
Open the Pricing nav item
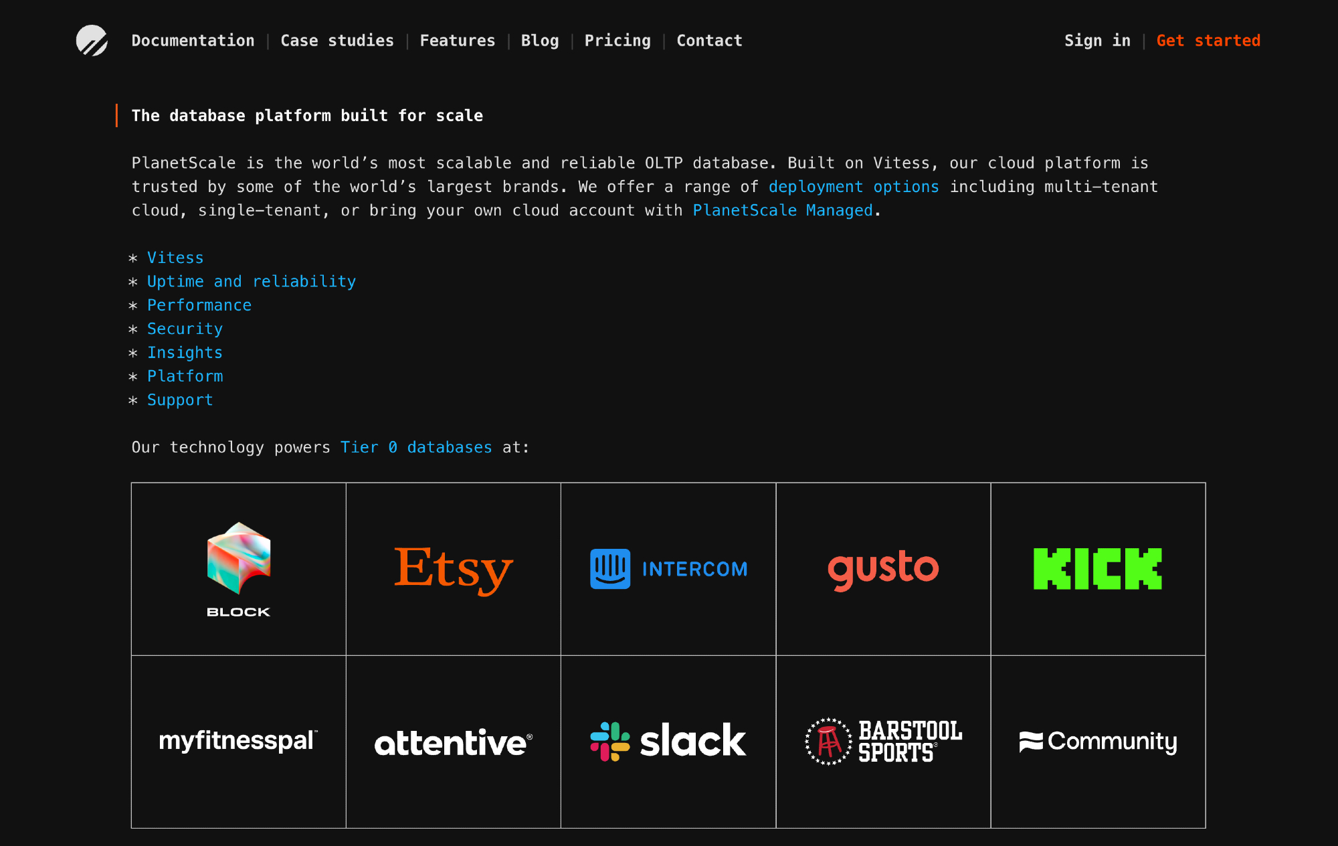point(617,41)
